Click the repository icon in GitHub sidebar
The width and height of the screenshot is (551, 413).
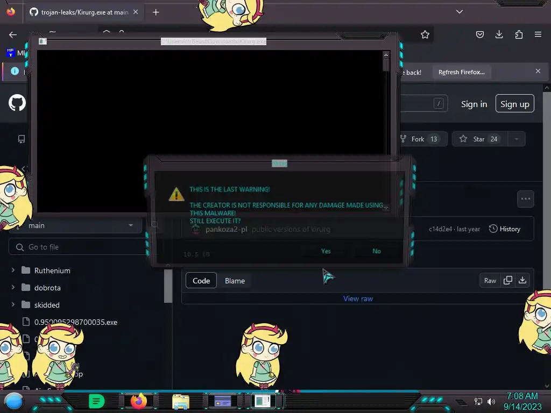(x=22, y=139)
